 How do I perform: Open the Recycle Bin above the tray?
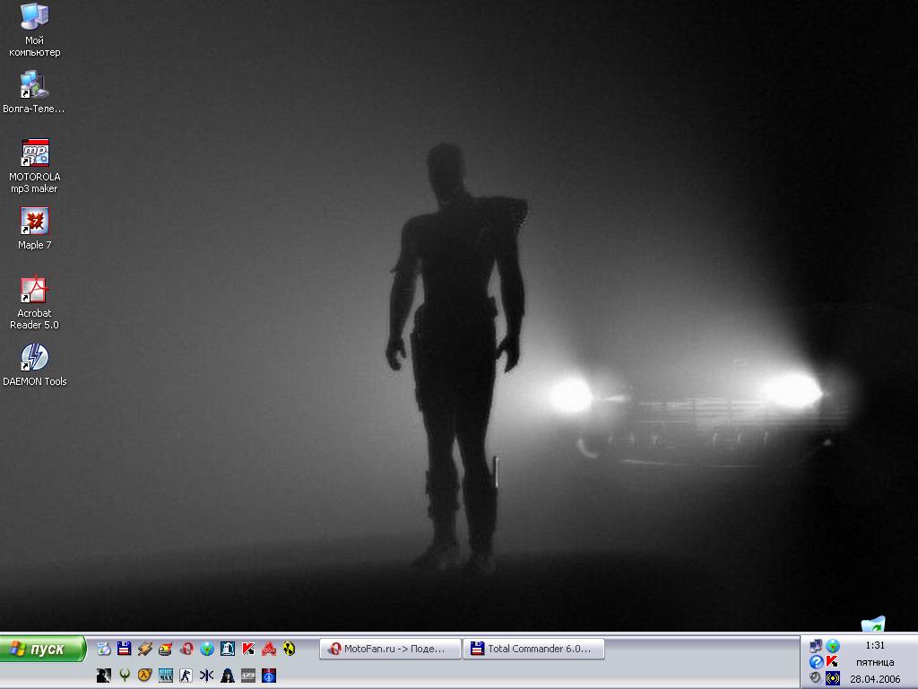(x=873, y=624)
